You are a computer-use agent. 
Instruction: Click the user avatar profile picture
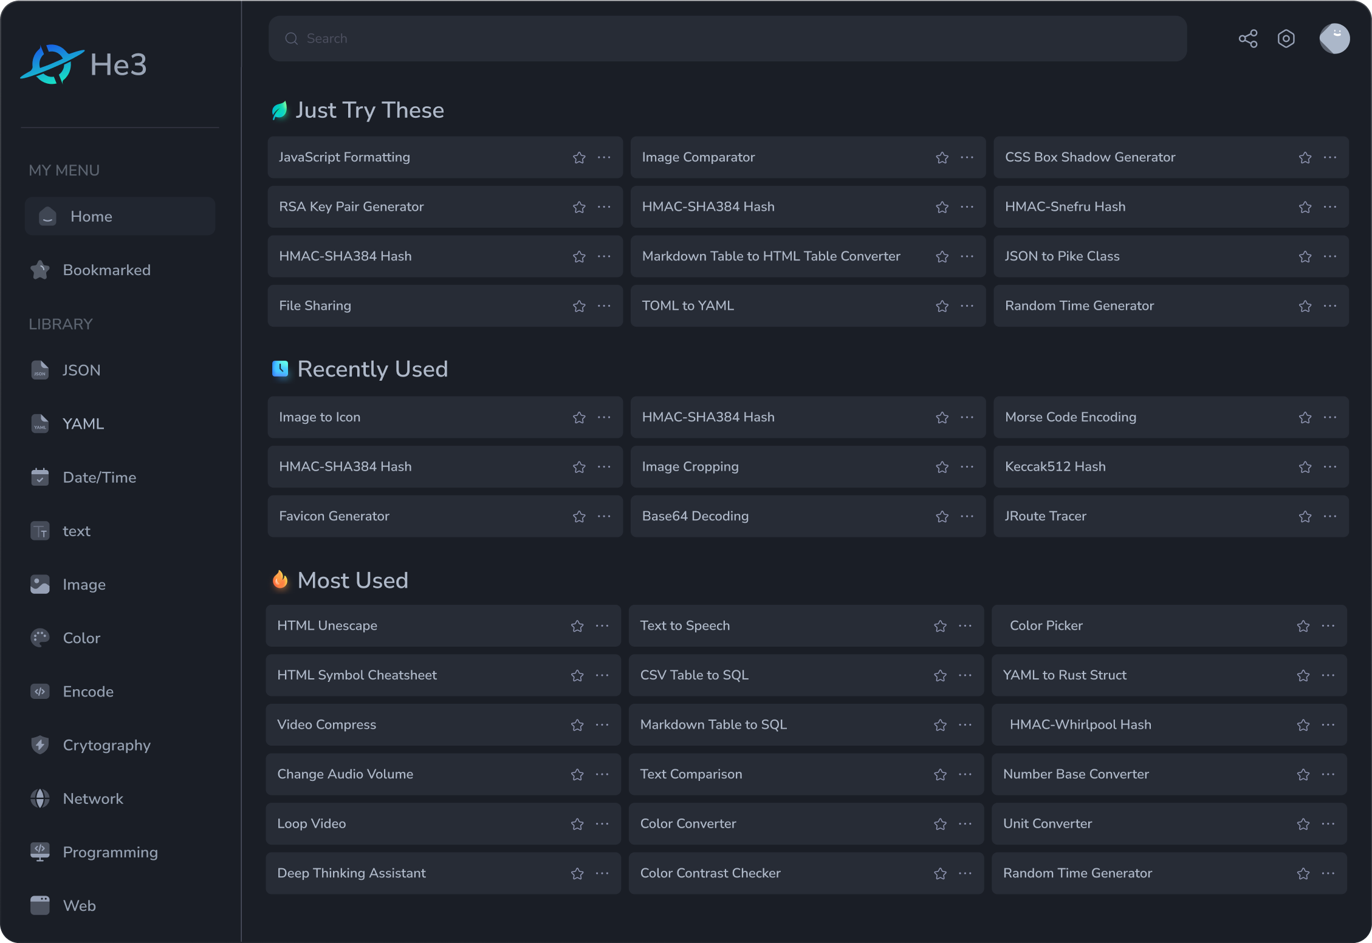click(x=1334, y=39)
